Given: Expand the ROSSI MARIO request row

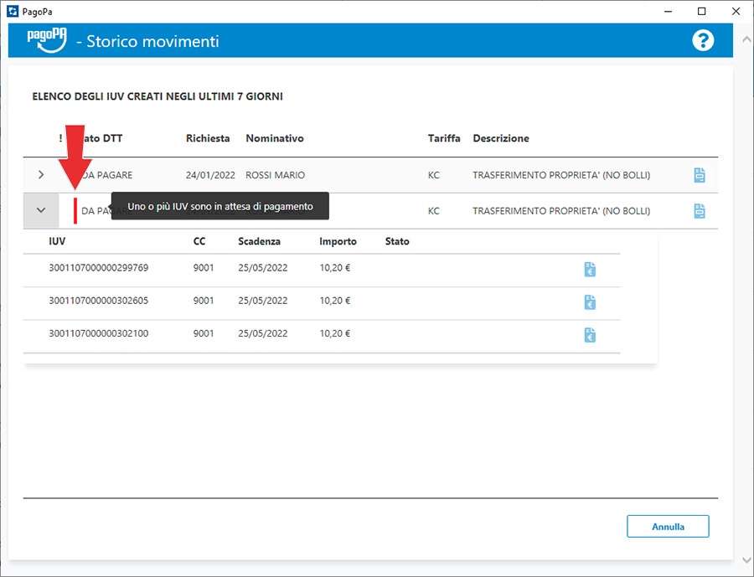Looking at the screenshot, I should point(41,175).
